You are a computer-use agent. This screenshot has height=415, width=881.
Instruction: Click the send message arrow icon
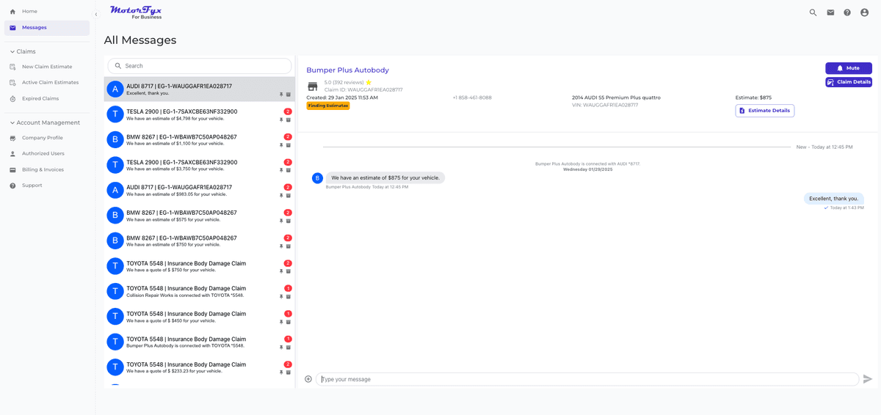tap(867, 379)
